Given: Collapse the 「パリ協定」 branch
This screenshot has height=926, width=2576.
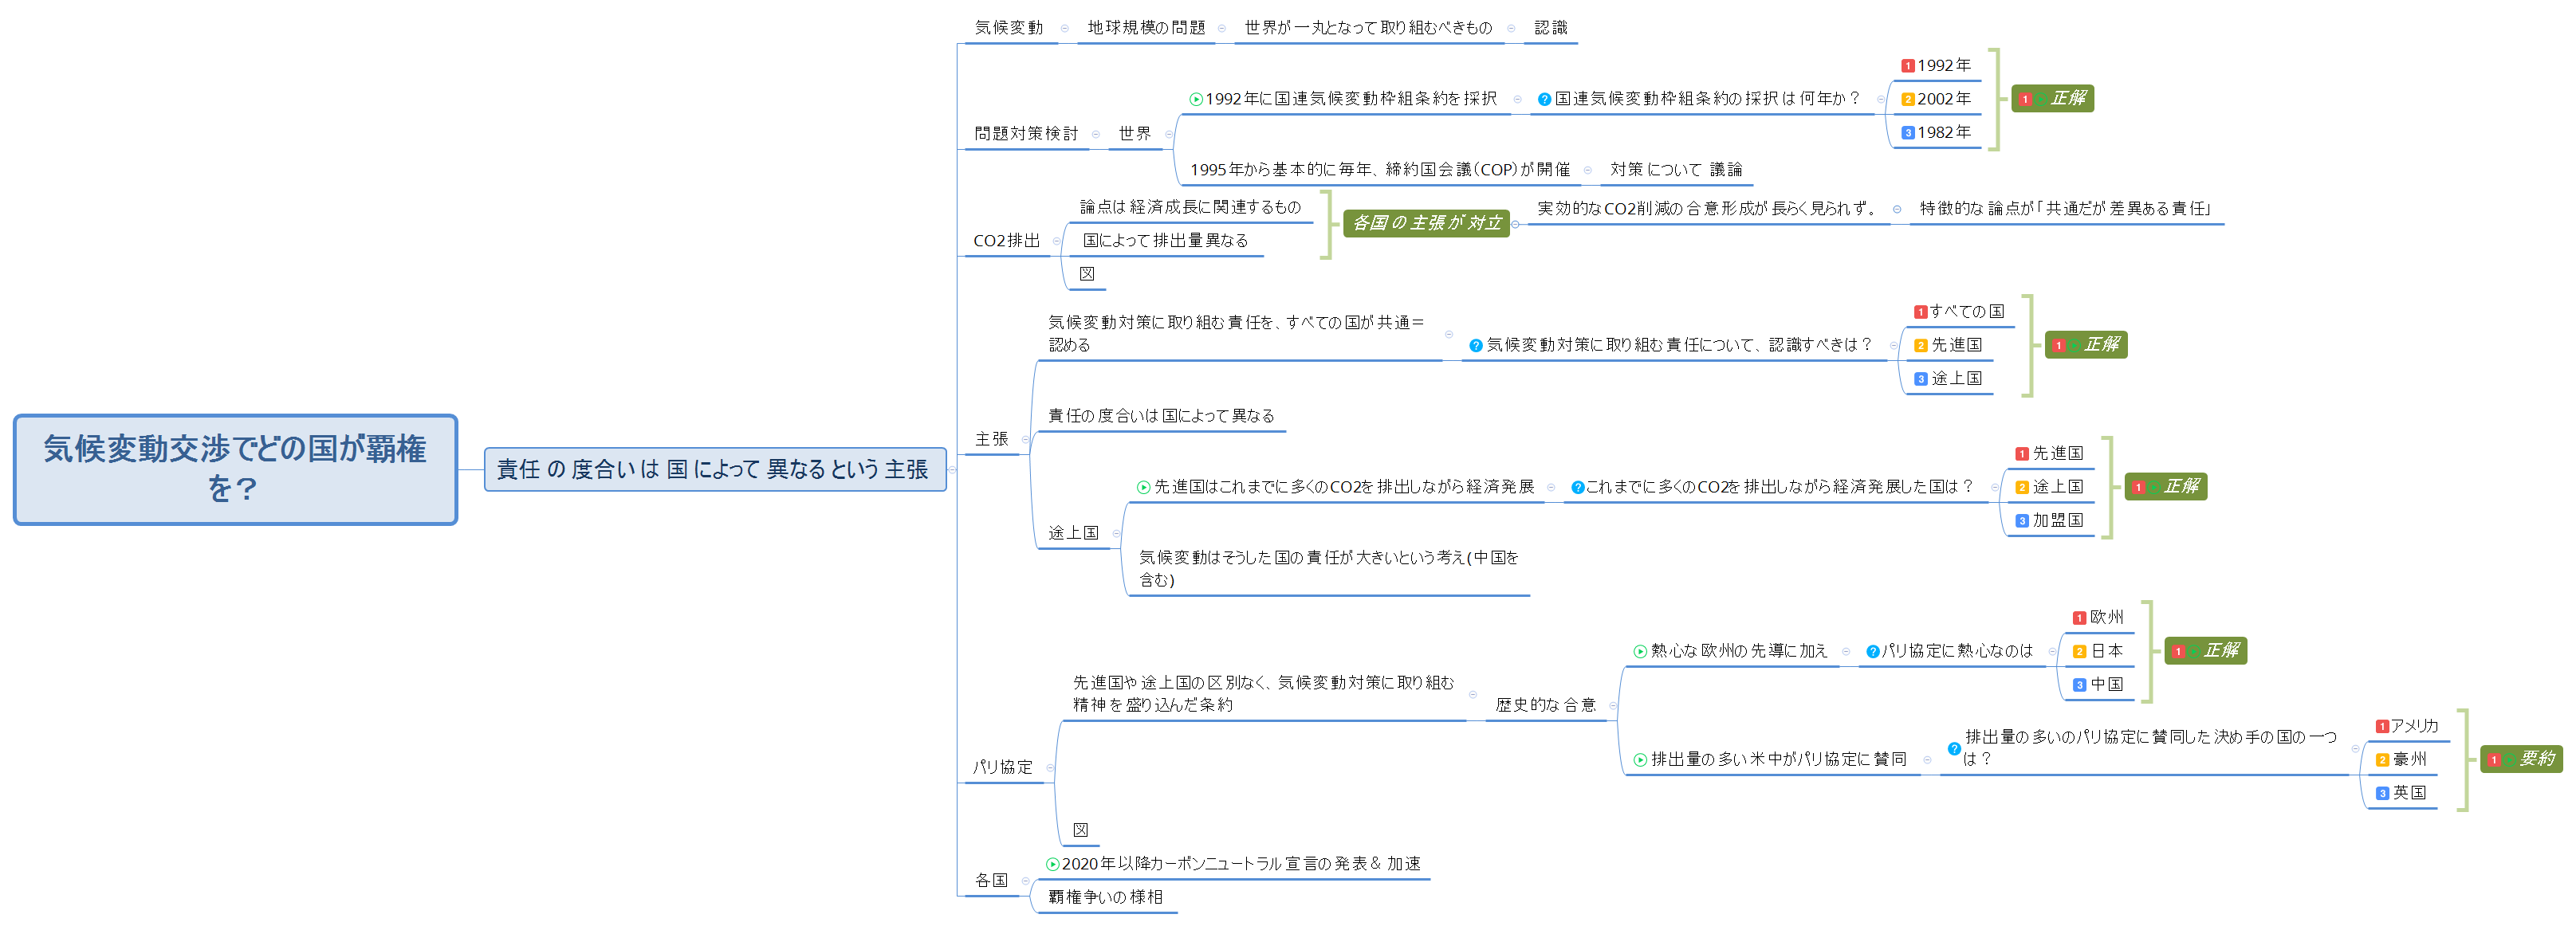Looking at the screenshot, I should click(x=1049, y=767).
